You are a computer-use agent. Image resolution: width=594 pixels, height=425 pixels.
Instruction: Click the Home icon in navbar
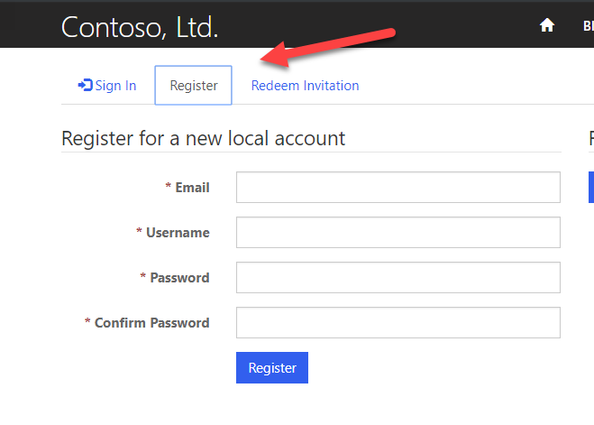tap(546, 26)
